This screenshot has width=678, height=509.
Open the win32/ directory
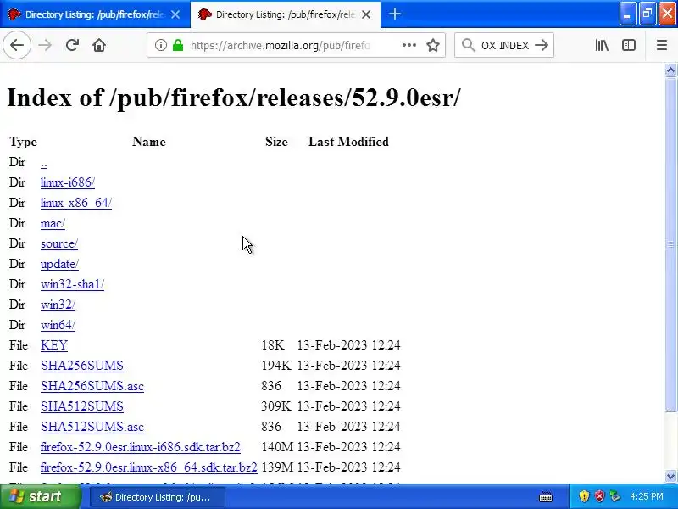58,305
